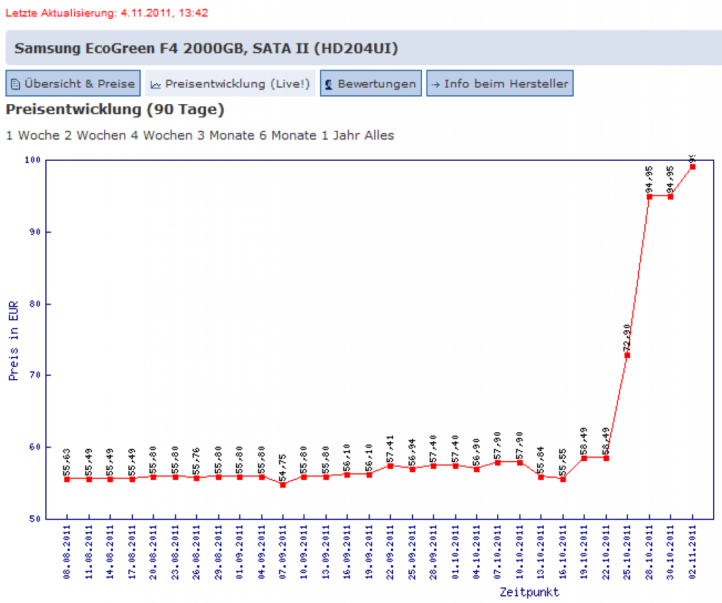This screenshot has height=603, width=722.
Task: Click the 72,90 price label
Action: [x=627, y=337]
